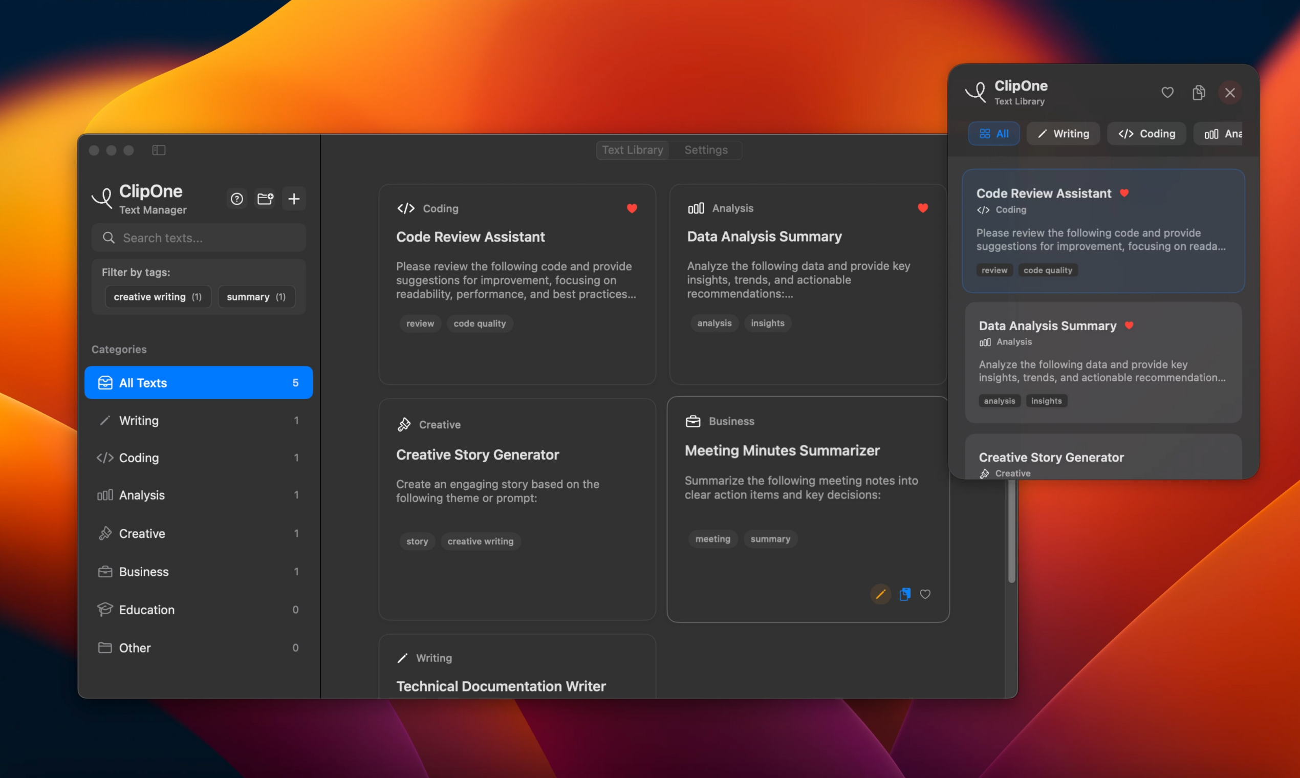Toggle heart on popup Data Analysis Summary

pos(1129,325)
